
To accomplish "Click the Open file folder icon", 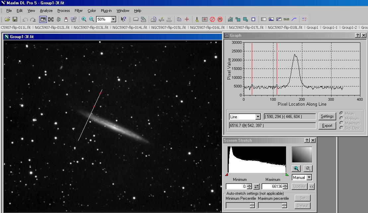I will (7, 20).
